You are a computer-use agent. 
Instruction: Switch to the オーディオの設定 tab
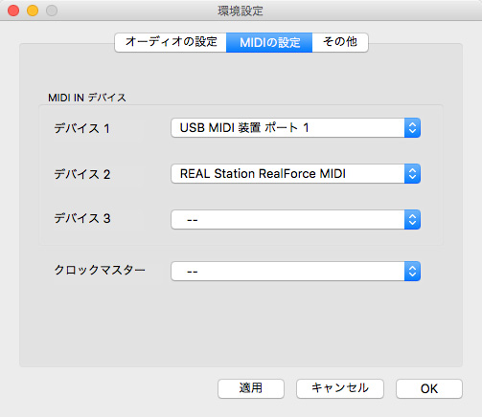point(171,42)
